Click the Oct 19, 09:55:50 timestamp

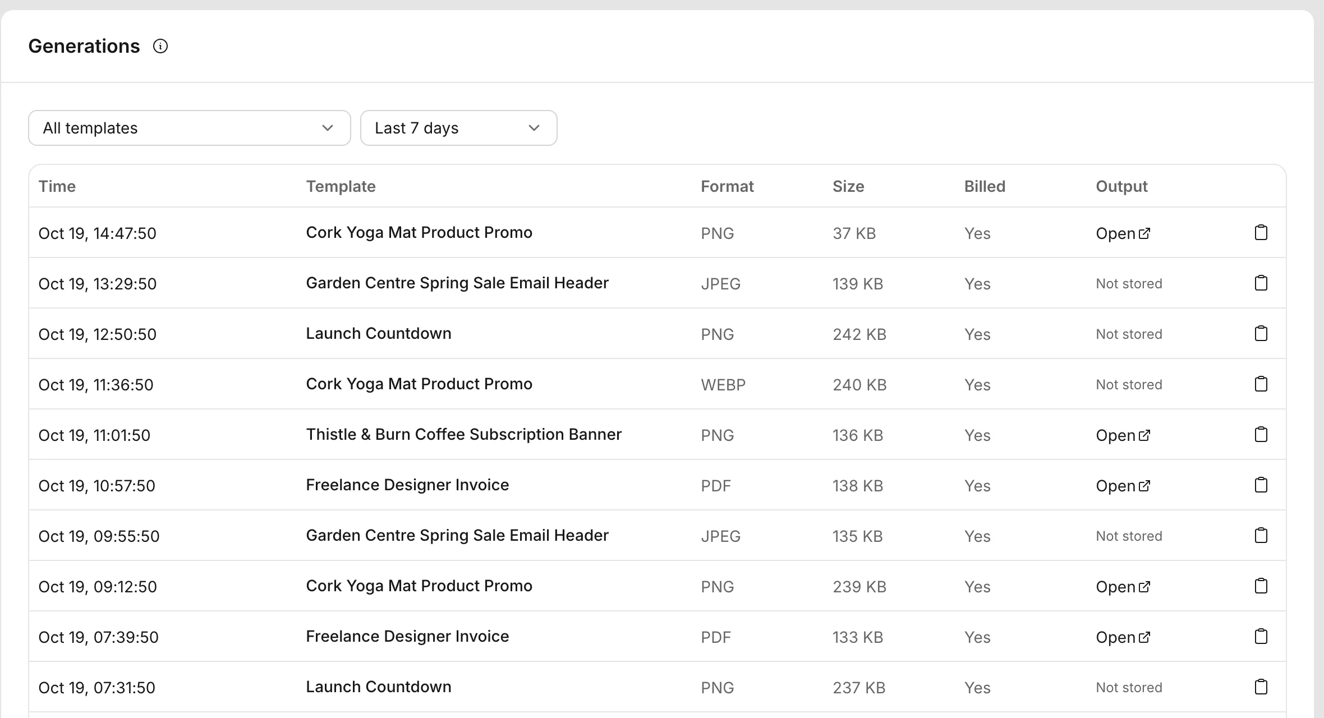coord(99,536)
